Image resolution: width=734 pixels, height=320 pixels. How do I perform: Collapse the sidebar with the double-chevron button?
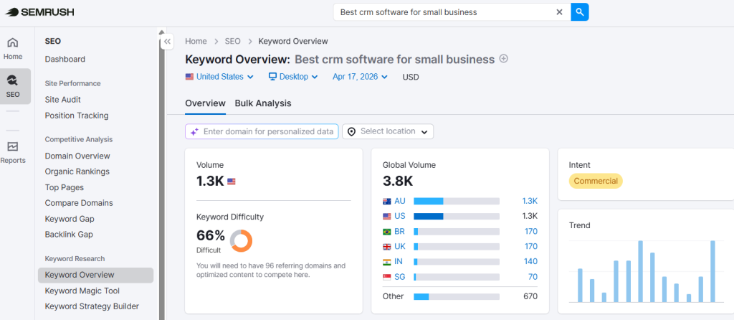168,42
